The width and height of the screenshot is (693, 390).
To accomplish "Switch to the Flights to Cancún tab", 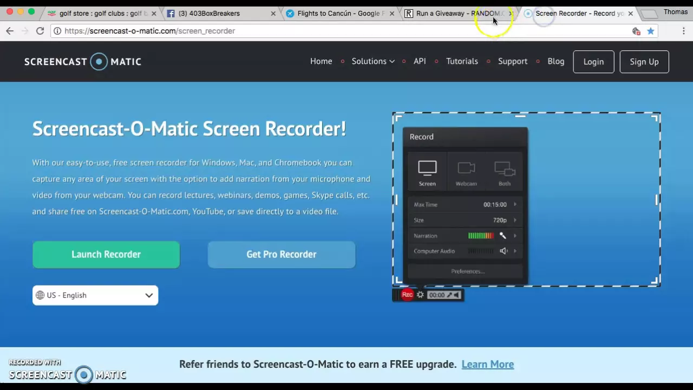I will (x=338, y=14).
